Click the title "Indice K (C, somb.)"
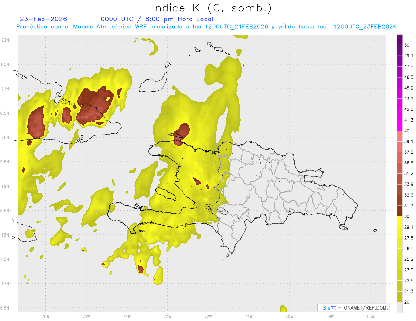This screenshot has height=321, width=416. 211,8
